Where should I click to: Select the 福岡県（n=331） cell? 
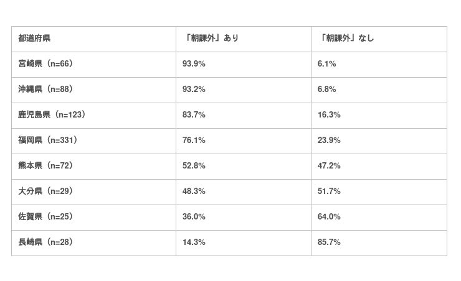tap(49, 140)
